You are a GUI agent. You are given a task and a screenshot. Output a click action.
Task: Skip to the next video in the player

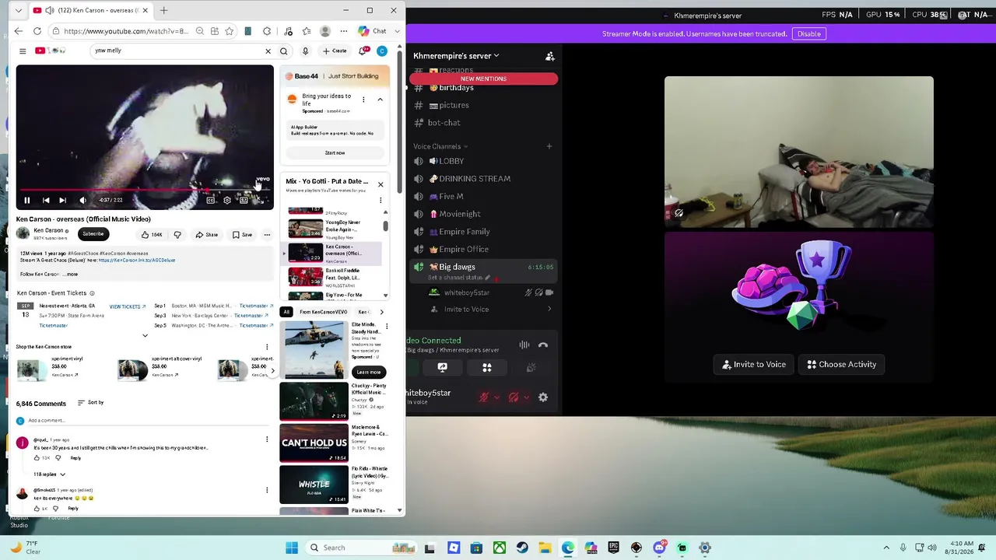tap(63, 200)
